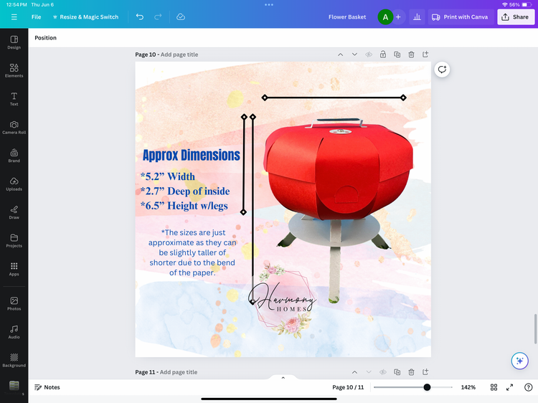
Task: Click the Share button
Action: pos(516,16)
